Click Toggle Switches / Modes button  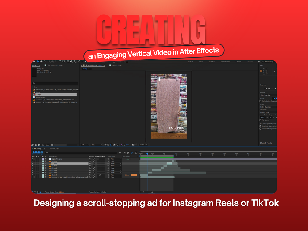click(98, 192)
